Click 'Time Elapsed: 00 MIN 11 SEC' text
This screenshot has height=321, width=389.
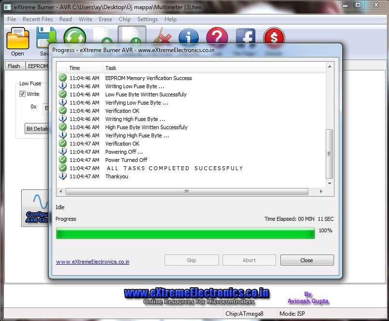pyautogui.click(x=299, y=219)
